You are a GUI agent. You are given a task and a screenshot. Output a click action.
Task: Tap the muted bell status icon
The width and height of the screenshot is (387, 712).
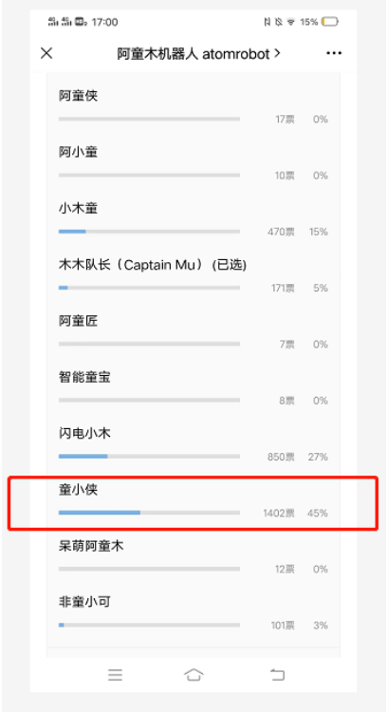pos(279,21)
